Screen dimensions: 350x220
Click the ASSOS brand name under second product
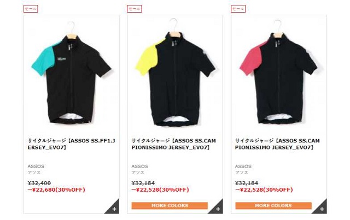(x=140, y=167)
